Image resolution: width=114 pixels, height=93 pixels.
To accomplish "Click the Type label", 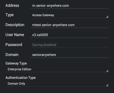I will [x=10, y=15].
